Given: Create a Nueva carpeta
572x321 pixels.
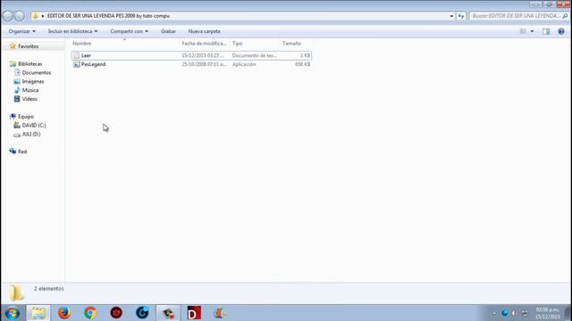Looking at the screenshot, I should coord(204,31).
